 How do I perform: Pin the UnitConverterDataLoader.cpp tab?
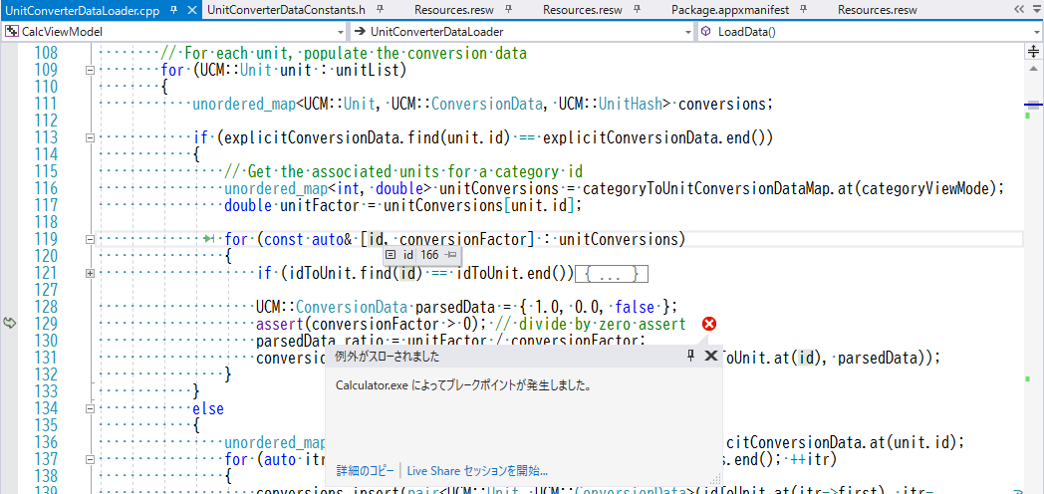tap(173, 11)
